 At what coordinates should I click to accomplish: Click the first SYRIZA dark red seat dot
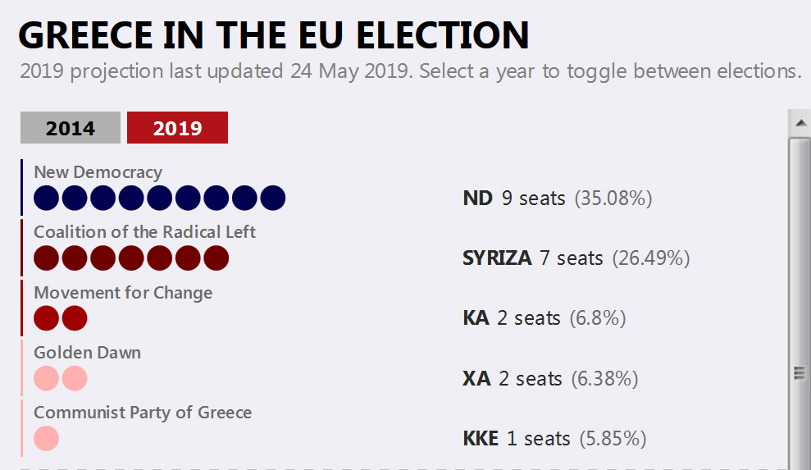pyautogui.click(x=47, y=258)
